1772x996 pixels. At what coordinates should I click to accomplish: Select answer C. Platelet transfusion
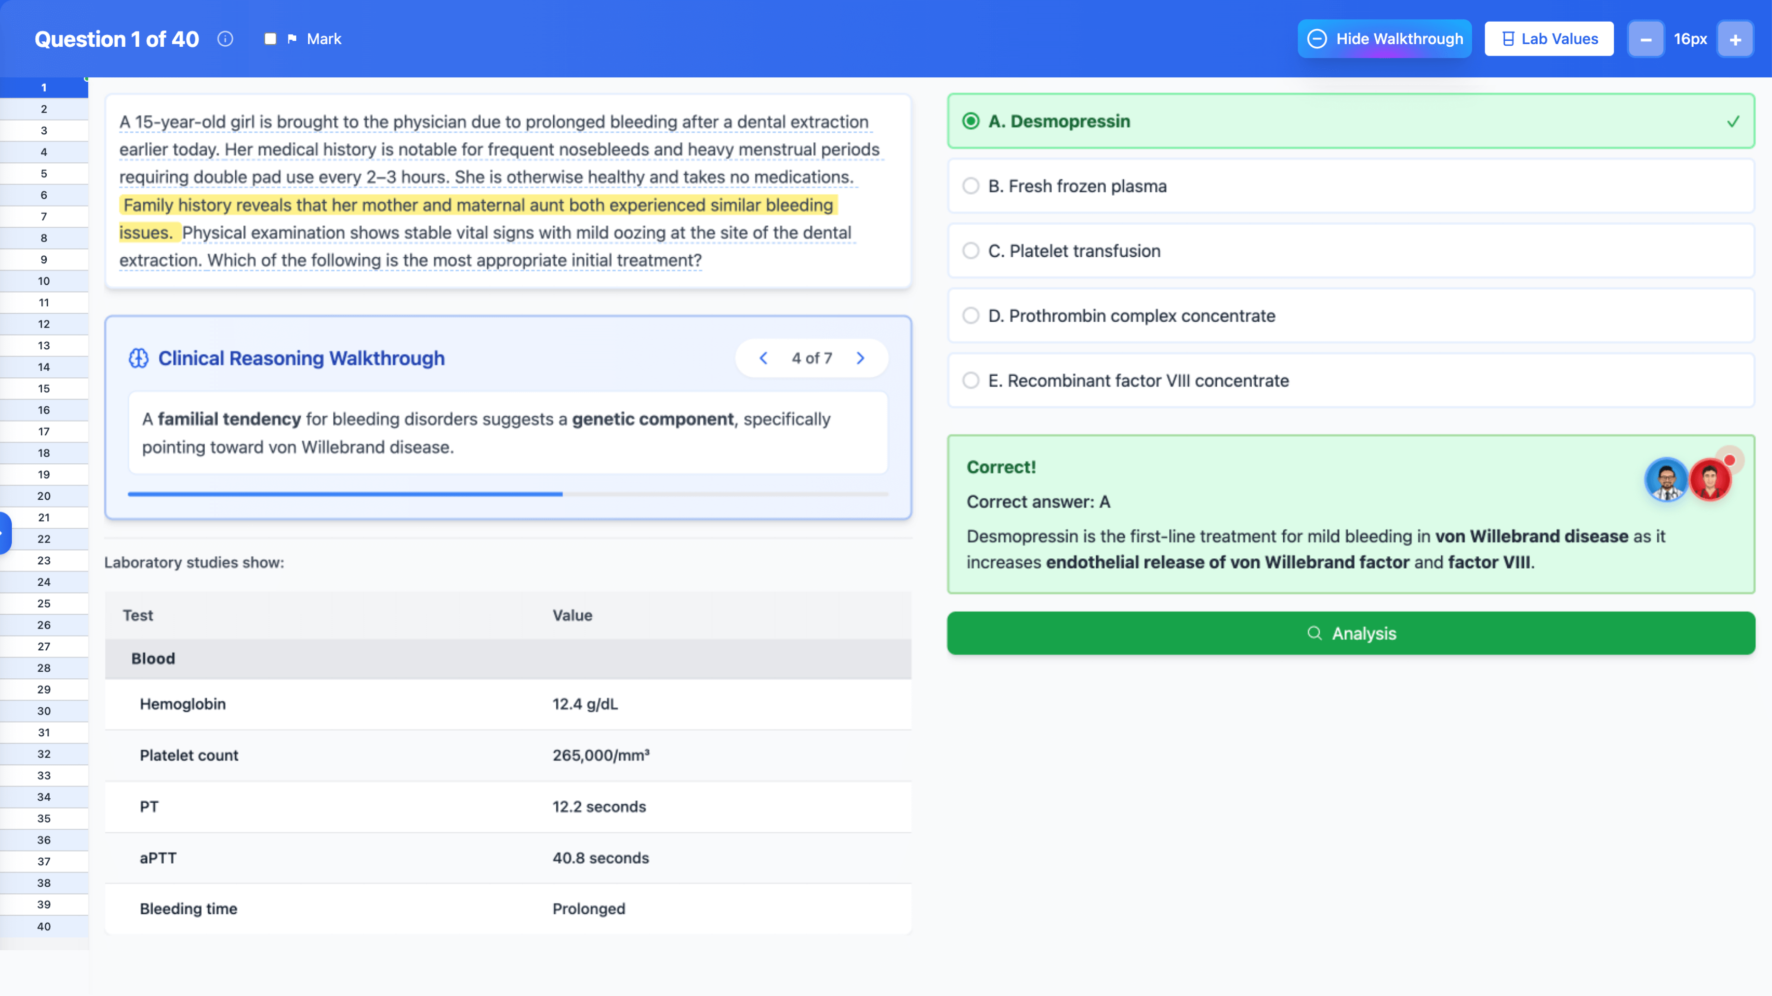click(971, 251)
